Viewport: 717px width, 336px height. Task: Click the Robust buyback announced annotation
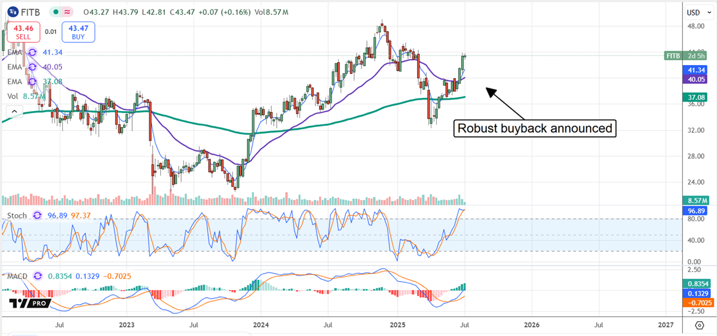[x=535, y=128]
